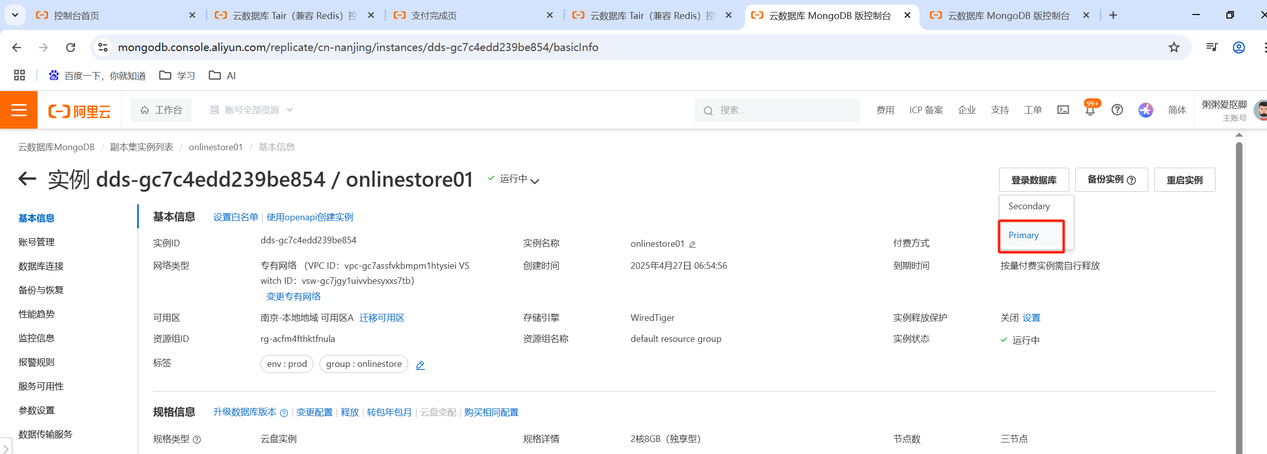
Task: Open 账号管理 in the sidebar
Action: [37, 242]
